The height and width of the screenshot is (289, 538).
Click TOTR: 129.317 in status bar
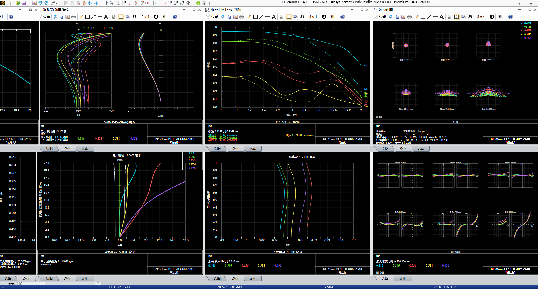coord(444,287)
